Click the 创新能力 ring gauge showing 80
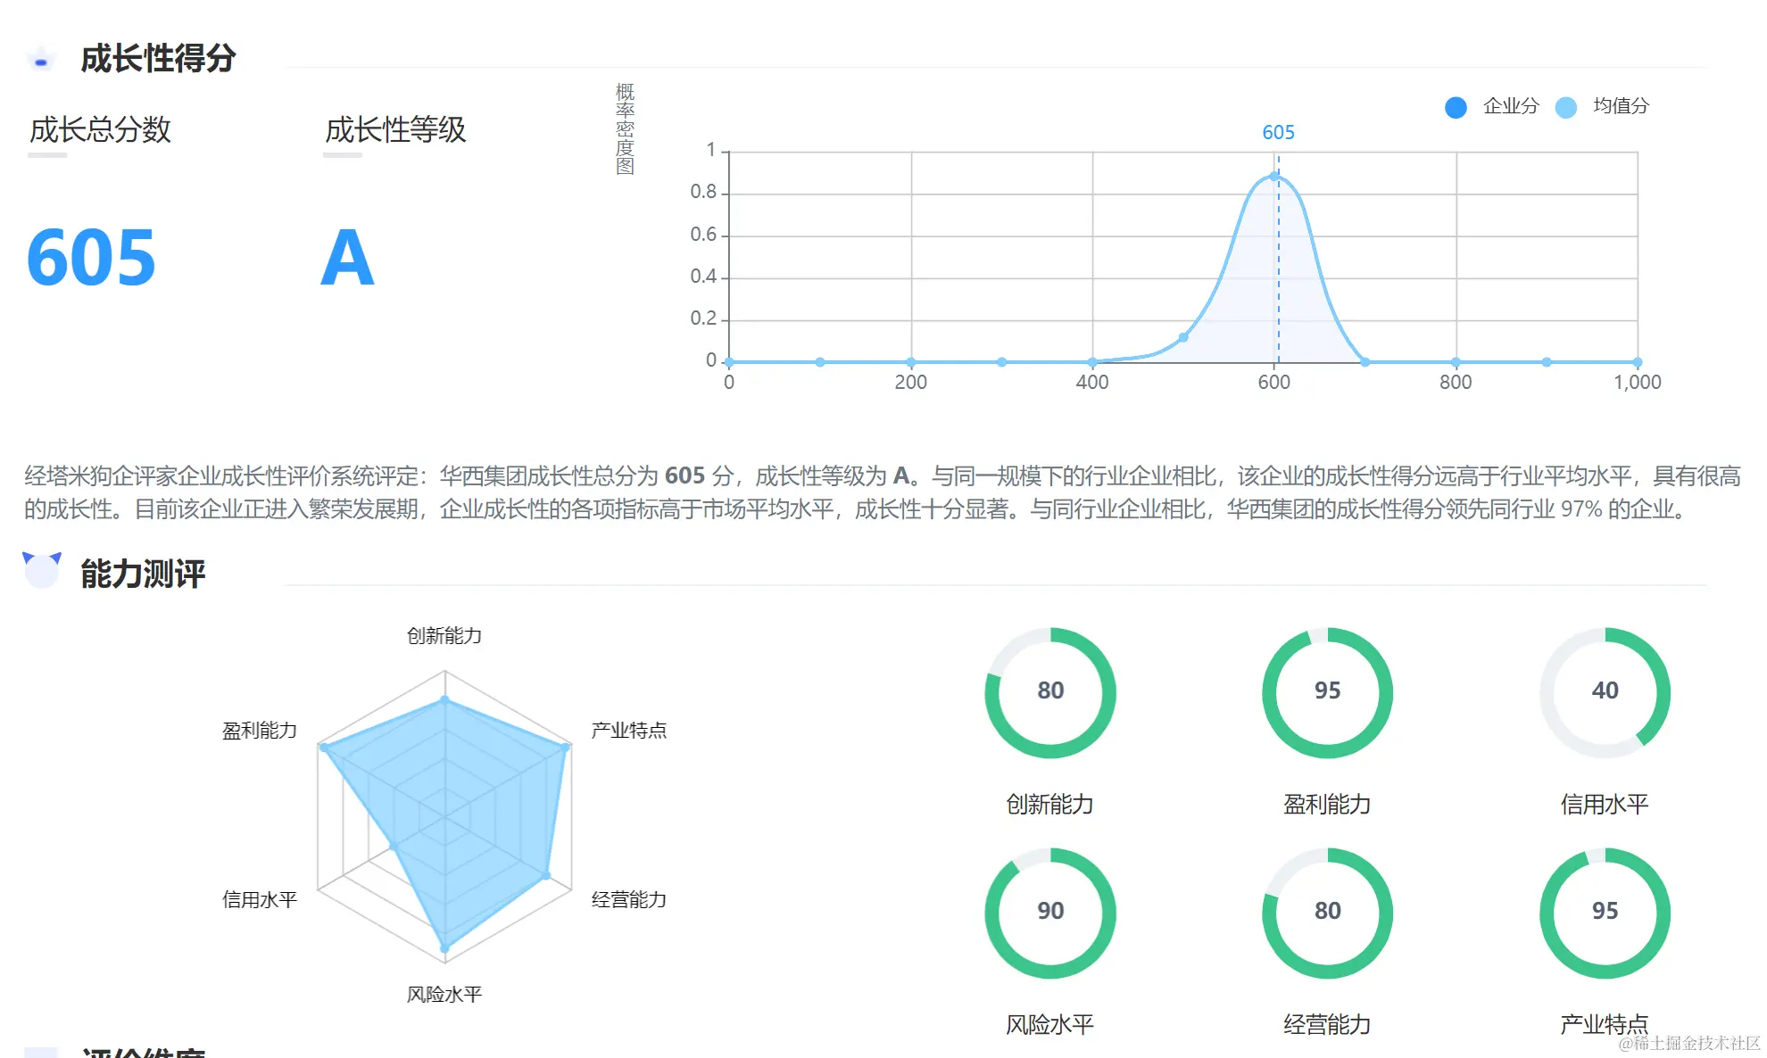This screenshot has width=1767, height=1058. tap(1050, 692)
